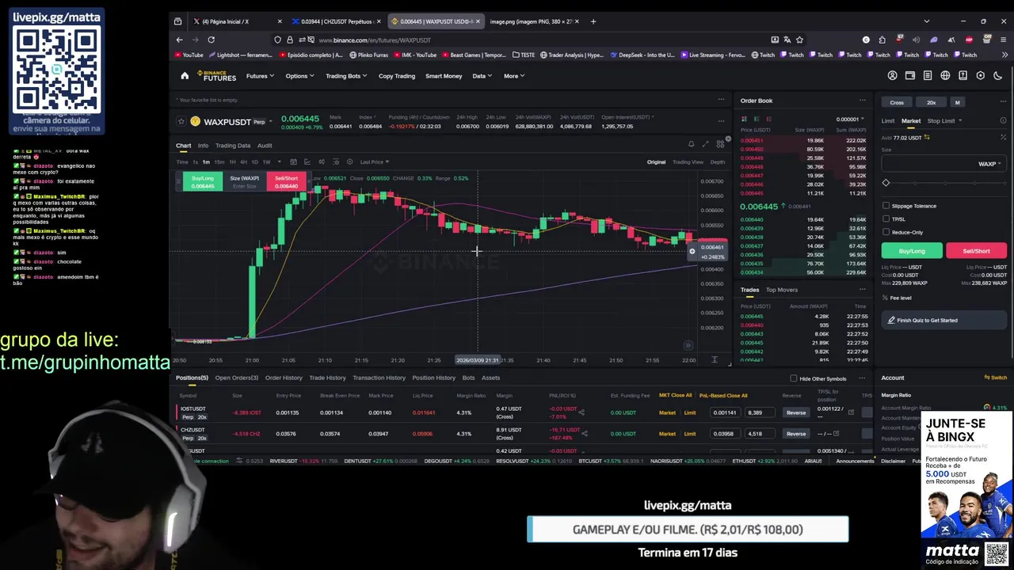This screenshot has height=570, width=1014.
Task: Open the Order History tab
Action: point(284,378)
